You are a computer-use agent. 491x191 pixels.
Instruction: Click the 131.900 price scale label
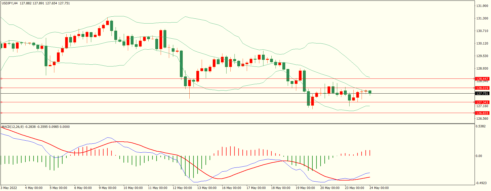482,6
